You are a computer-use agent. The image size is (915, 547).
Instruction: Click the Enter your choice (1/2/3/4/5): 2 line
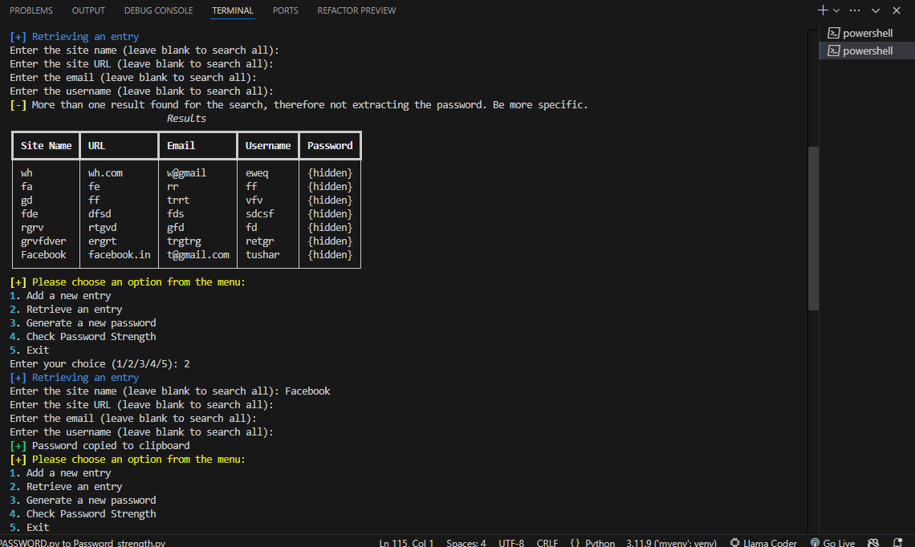click(100, 364)
